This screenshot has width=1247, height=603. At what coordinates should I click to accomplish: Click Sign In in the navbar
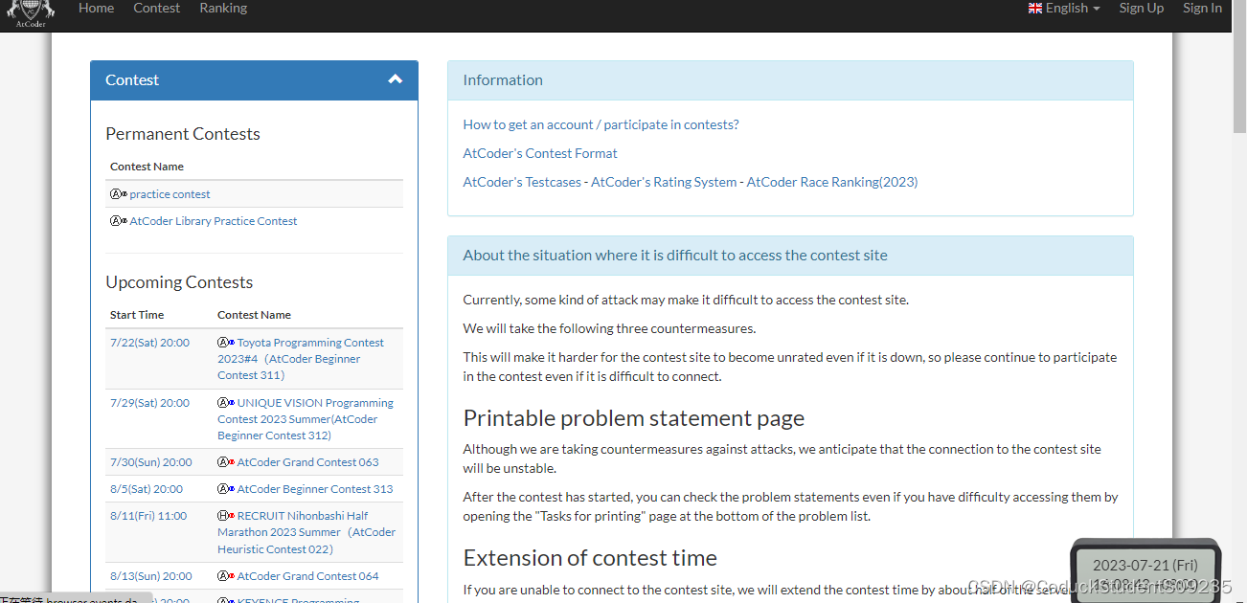click(1202, 8)
